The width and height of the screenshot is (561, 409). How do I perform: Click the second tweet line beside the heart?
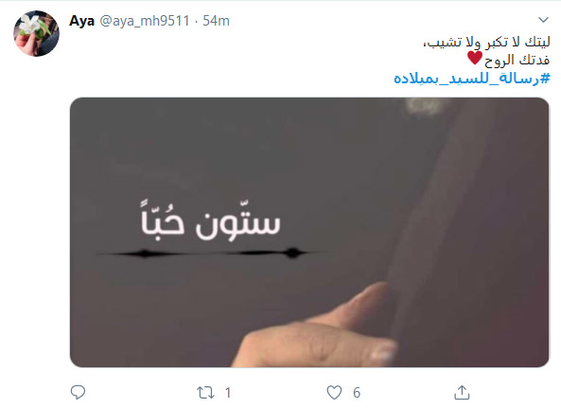(x=517, y=60)
